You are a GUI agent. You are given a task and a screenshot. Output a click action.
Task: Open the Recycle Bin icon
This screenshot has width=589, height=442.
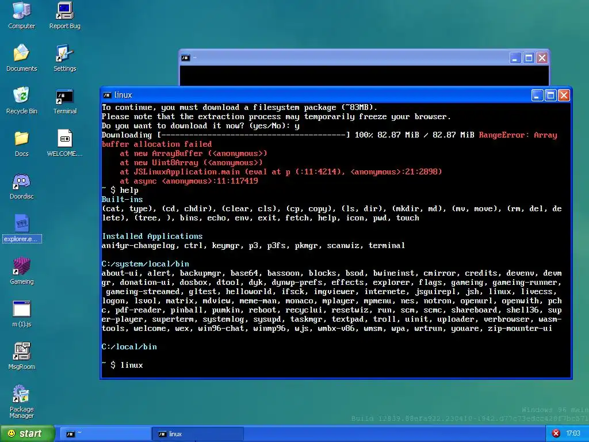(x=21, y=100)
